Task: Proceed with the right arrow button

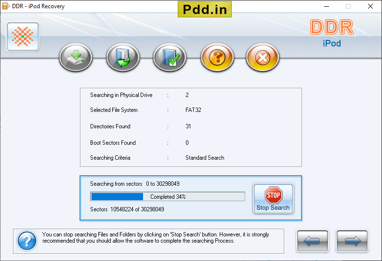Action: tap(352, 241)
